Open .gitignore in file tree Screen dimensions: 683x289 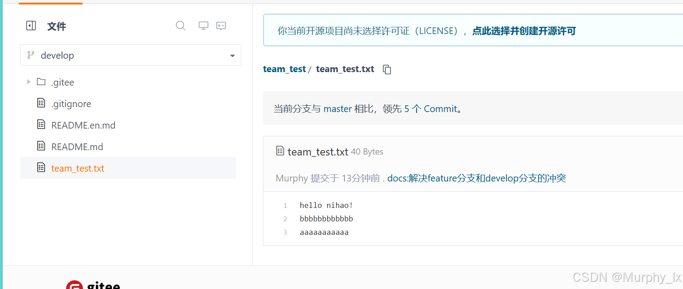pos(71,104)
